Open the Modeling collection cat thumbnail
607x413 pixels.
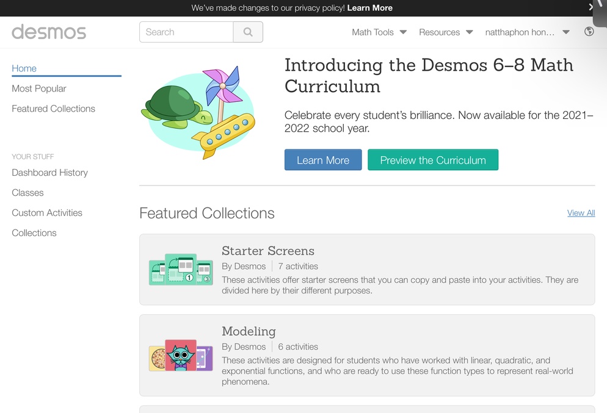tap(181, 356)
